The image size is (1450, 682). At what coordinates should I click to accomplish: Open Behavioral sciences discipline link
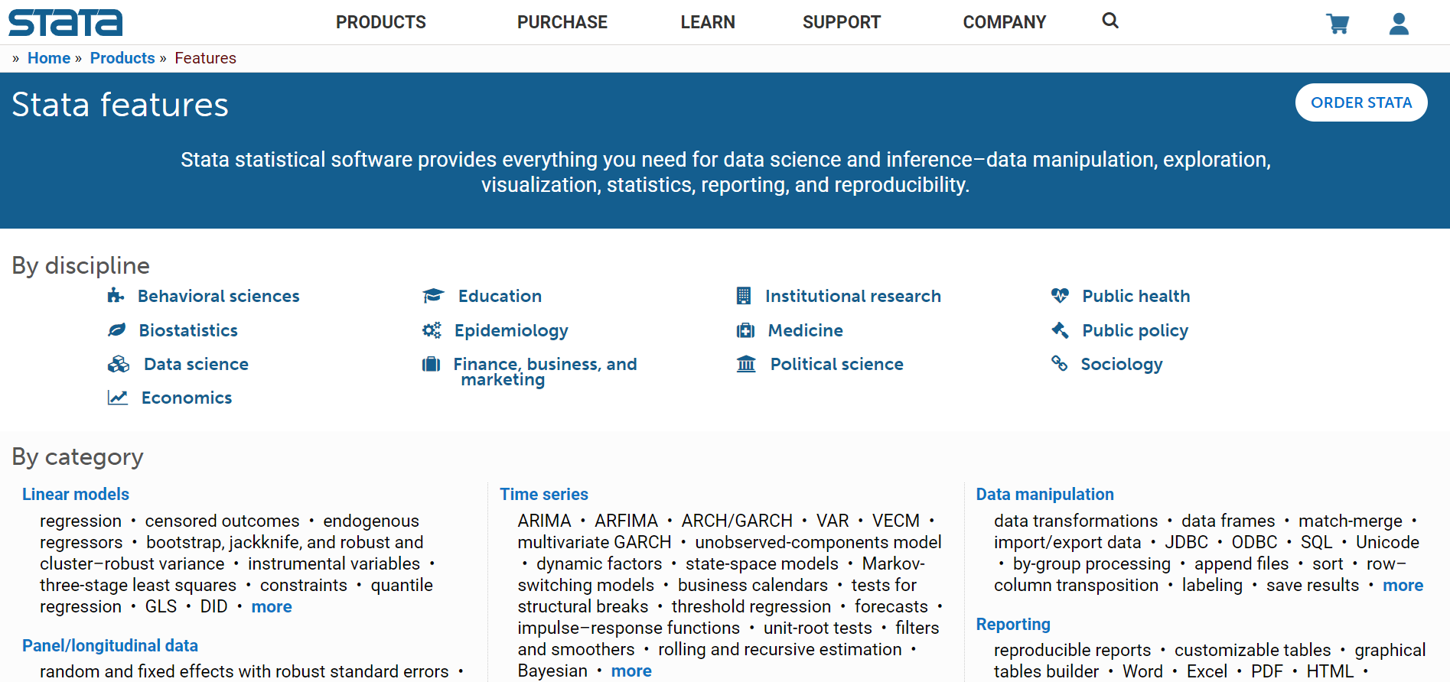(219, 296)
